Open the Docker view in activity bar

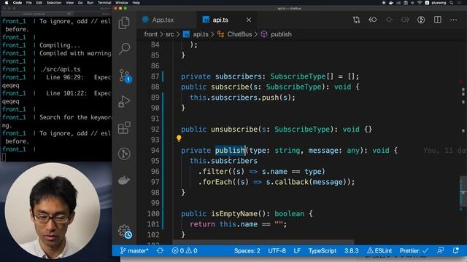pyautogui.click(x=124, y=180)
